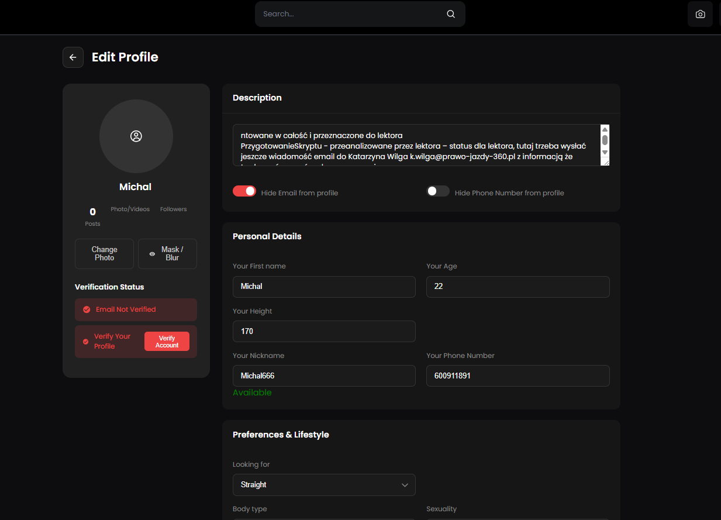This screenshot has height=520, width=721.
Task: Click the eye icon on Mask / Blur
Action: [152, 254]
